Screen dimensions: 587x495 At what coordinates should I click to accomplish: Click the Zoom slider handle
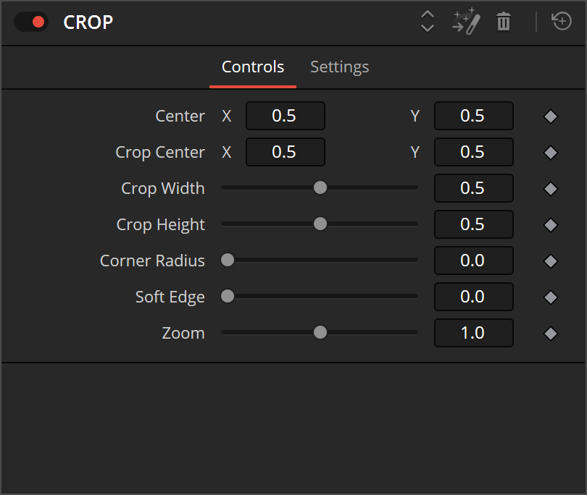click(x=320, y=333)
